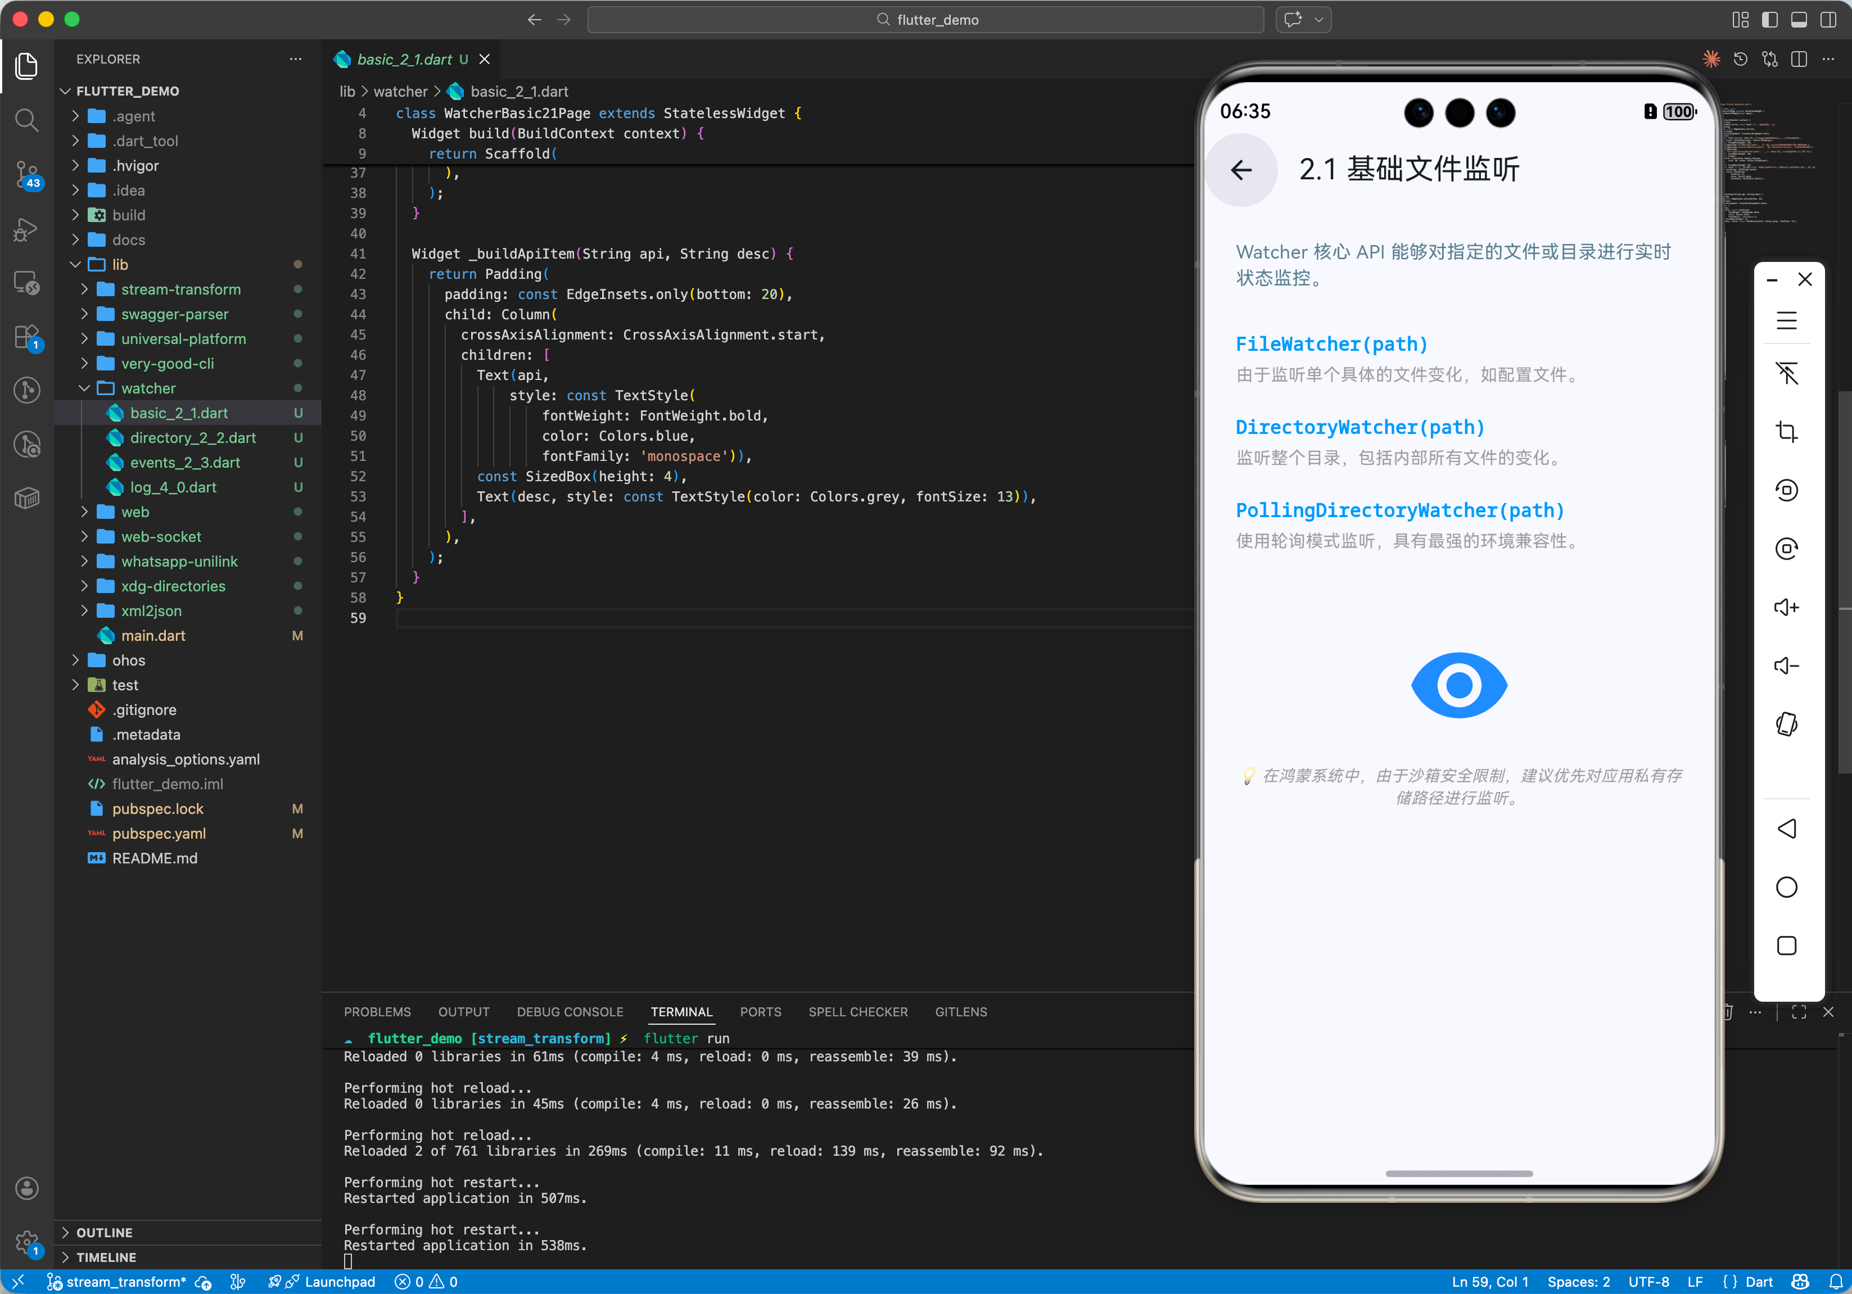Image resolution: width=1852 pixels, height=1294 pixels.
Task: Toggle the secondary side bar layout button
Action: tap(1827, 19)
